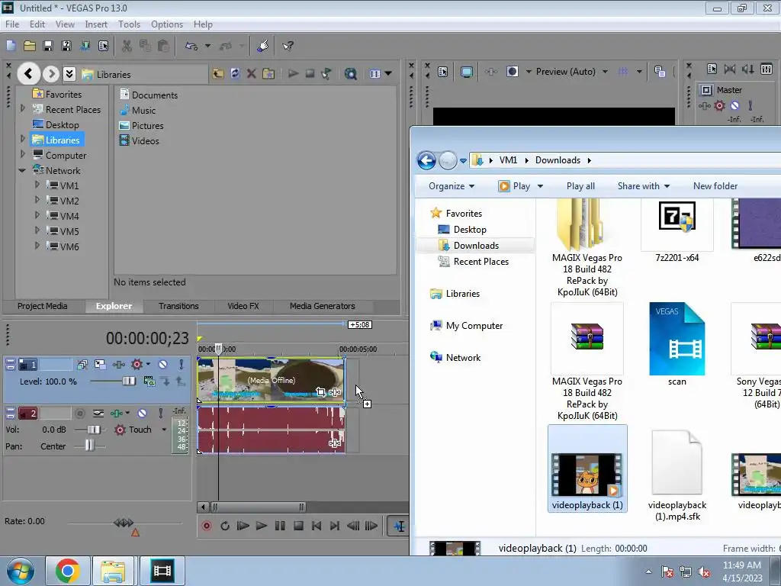Open Track Motion for video track 1
The width and height of the screenshot is (781, 586).
click(100, 365)
